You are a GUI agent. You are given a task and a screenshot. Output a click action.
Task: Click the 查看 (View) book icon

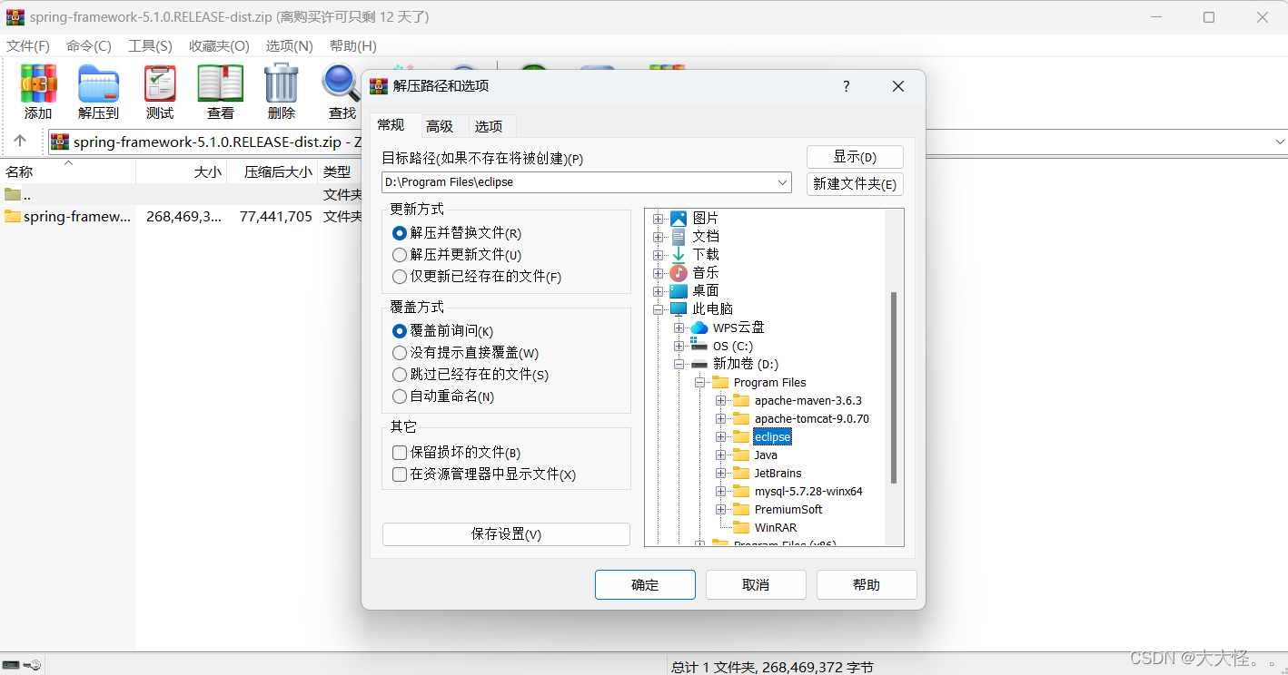[x=221, y=83]
